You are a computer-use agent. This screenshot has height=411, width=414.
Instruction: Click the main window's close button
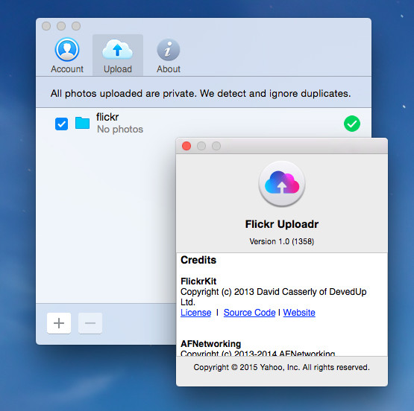(46, 26)
